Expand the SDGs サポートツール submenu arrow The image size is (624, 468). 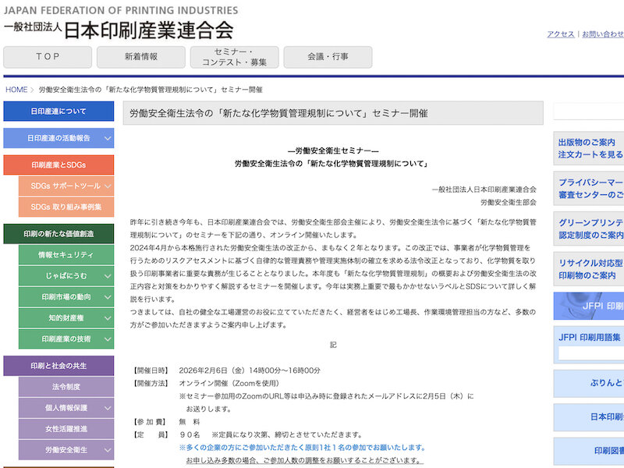click(x=108, y=186)
